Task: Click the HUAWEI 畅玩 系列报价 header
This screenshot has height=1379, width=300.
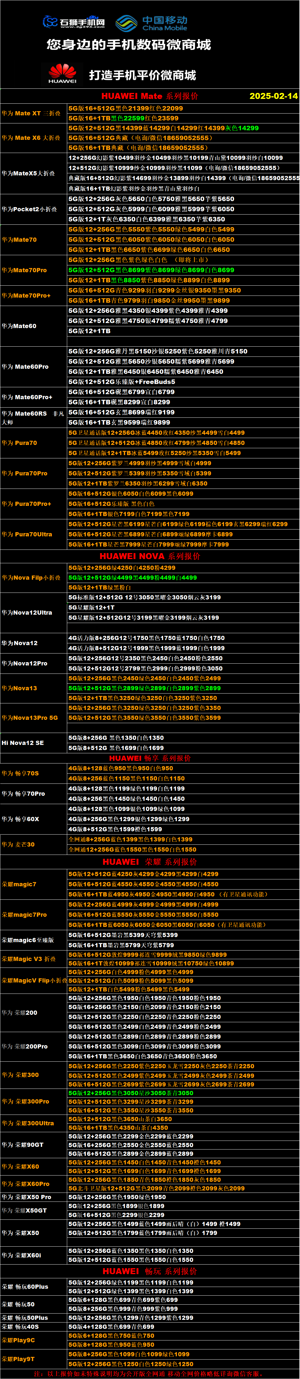Action: coord(150,1271)
